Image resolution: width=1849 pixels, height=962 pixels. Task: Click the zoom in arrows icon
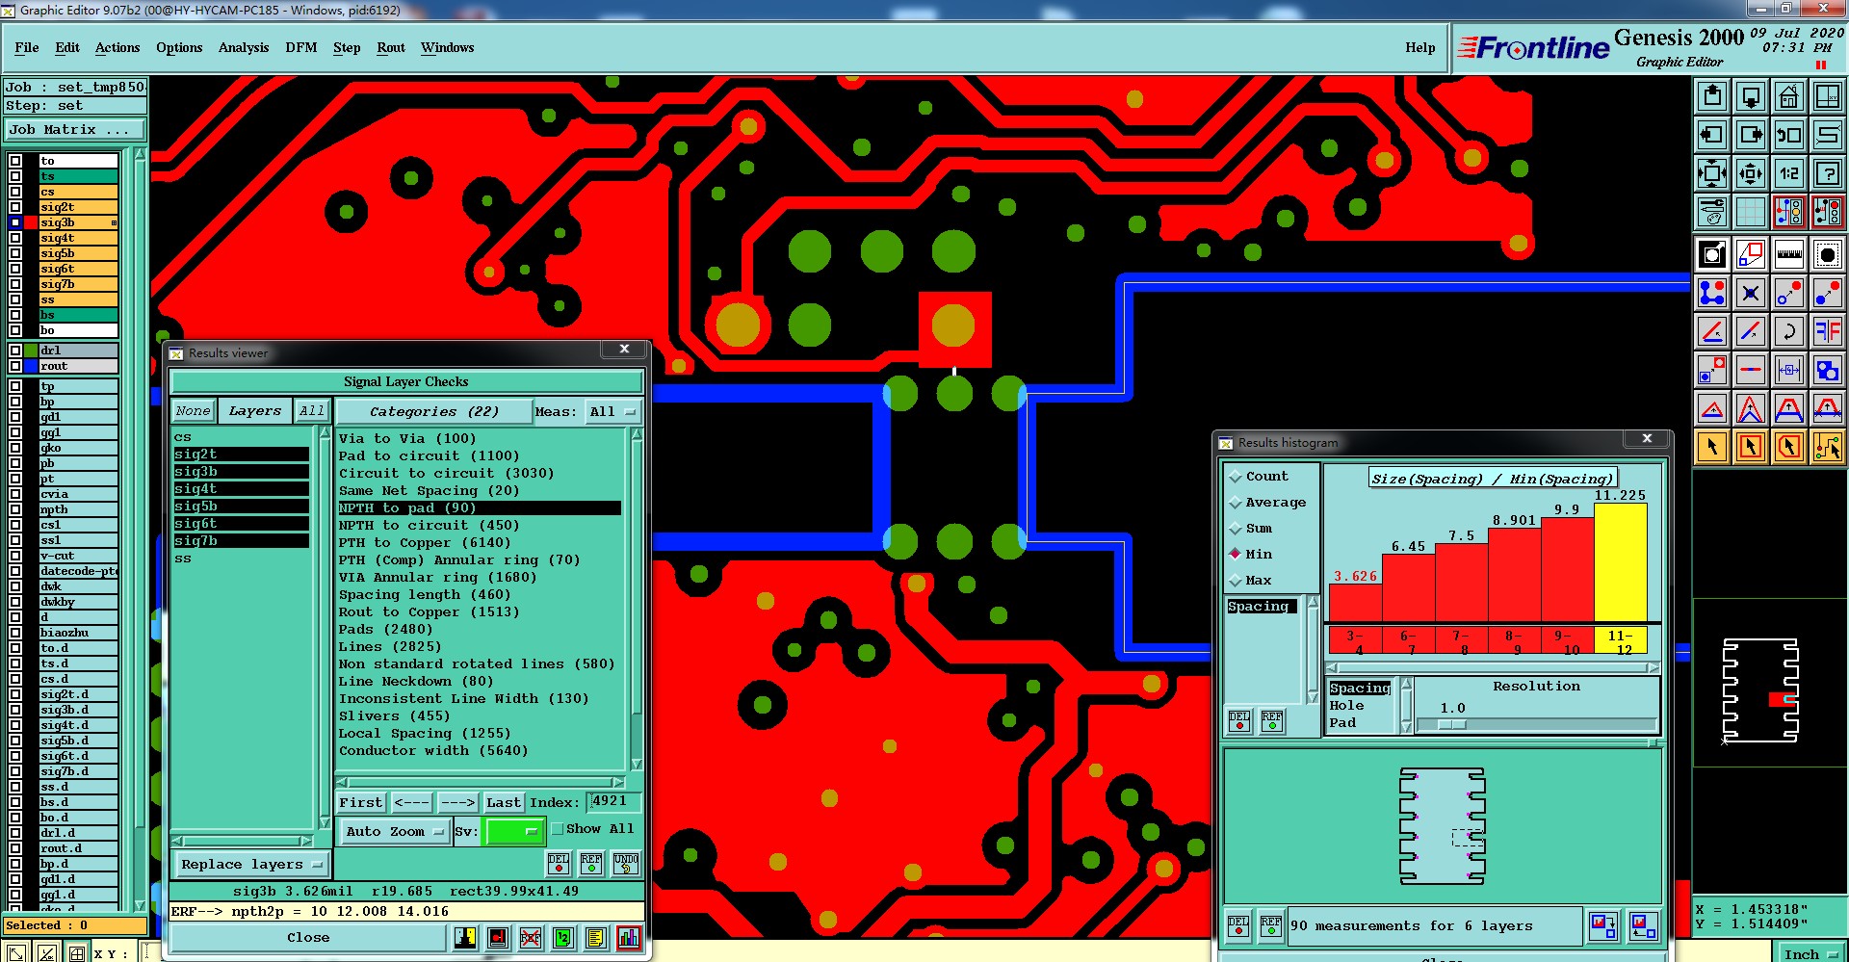point(1712,173)
